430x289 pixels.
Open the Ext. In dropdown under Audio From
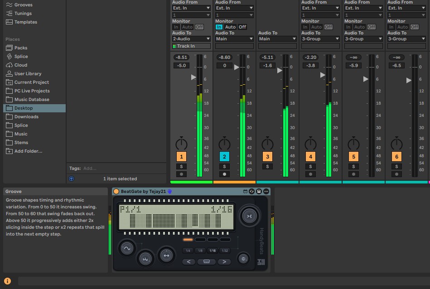click(191, 8)
